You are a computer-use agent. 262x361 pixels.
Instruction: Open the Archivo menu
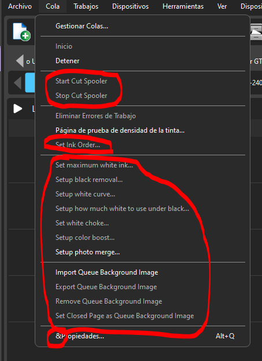coord(20,6)
